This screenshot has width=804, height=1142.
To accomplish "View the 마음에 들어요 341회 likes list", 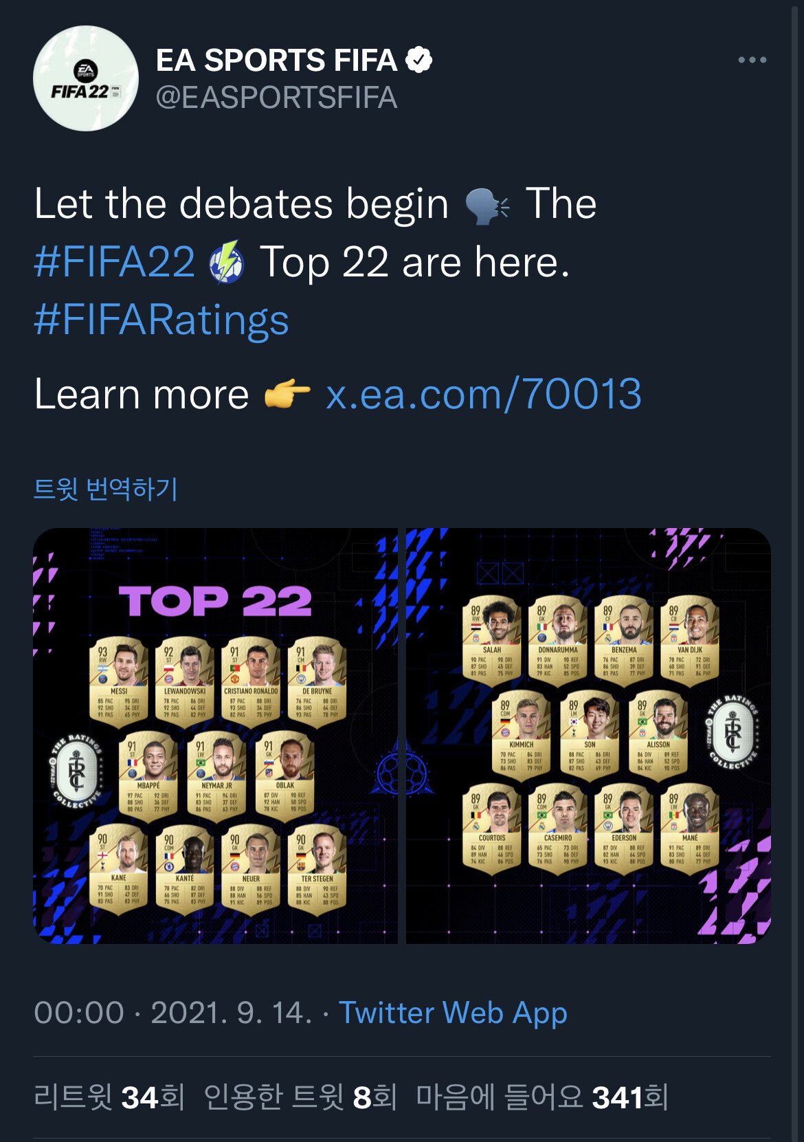I will (542, 1097).
